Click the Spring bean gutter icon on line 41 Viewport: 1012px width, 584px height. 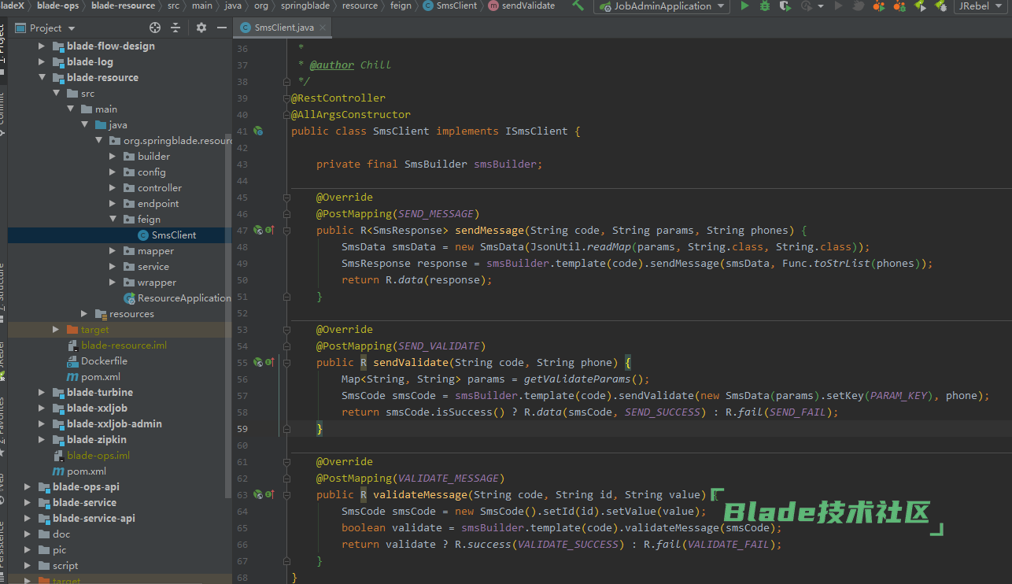(x=258, y=131)
